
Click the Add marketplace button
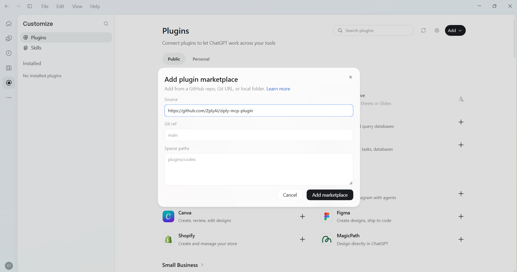[x=330, y=195]
